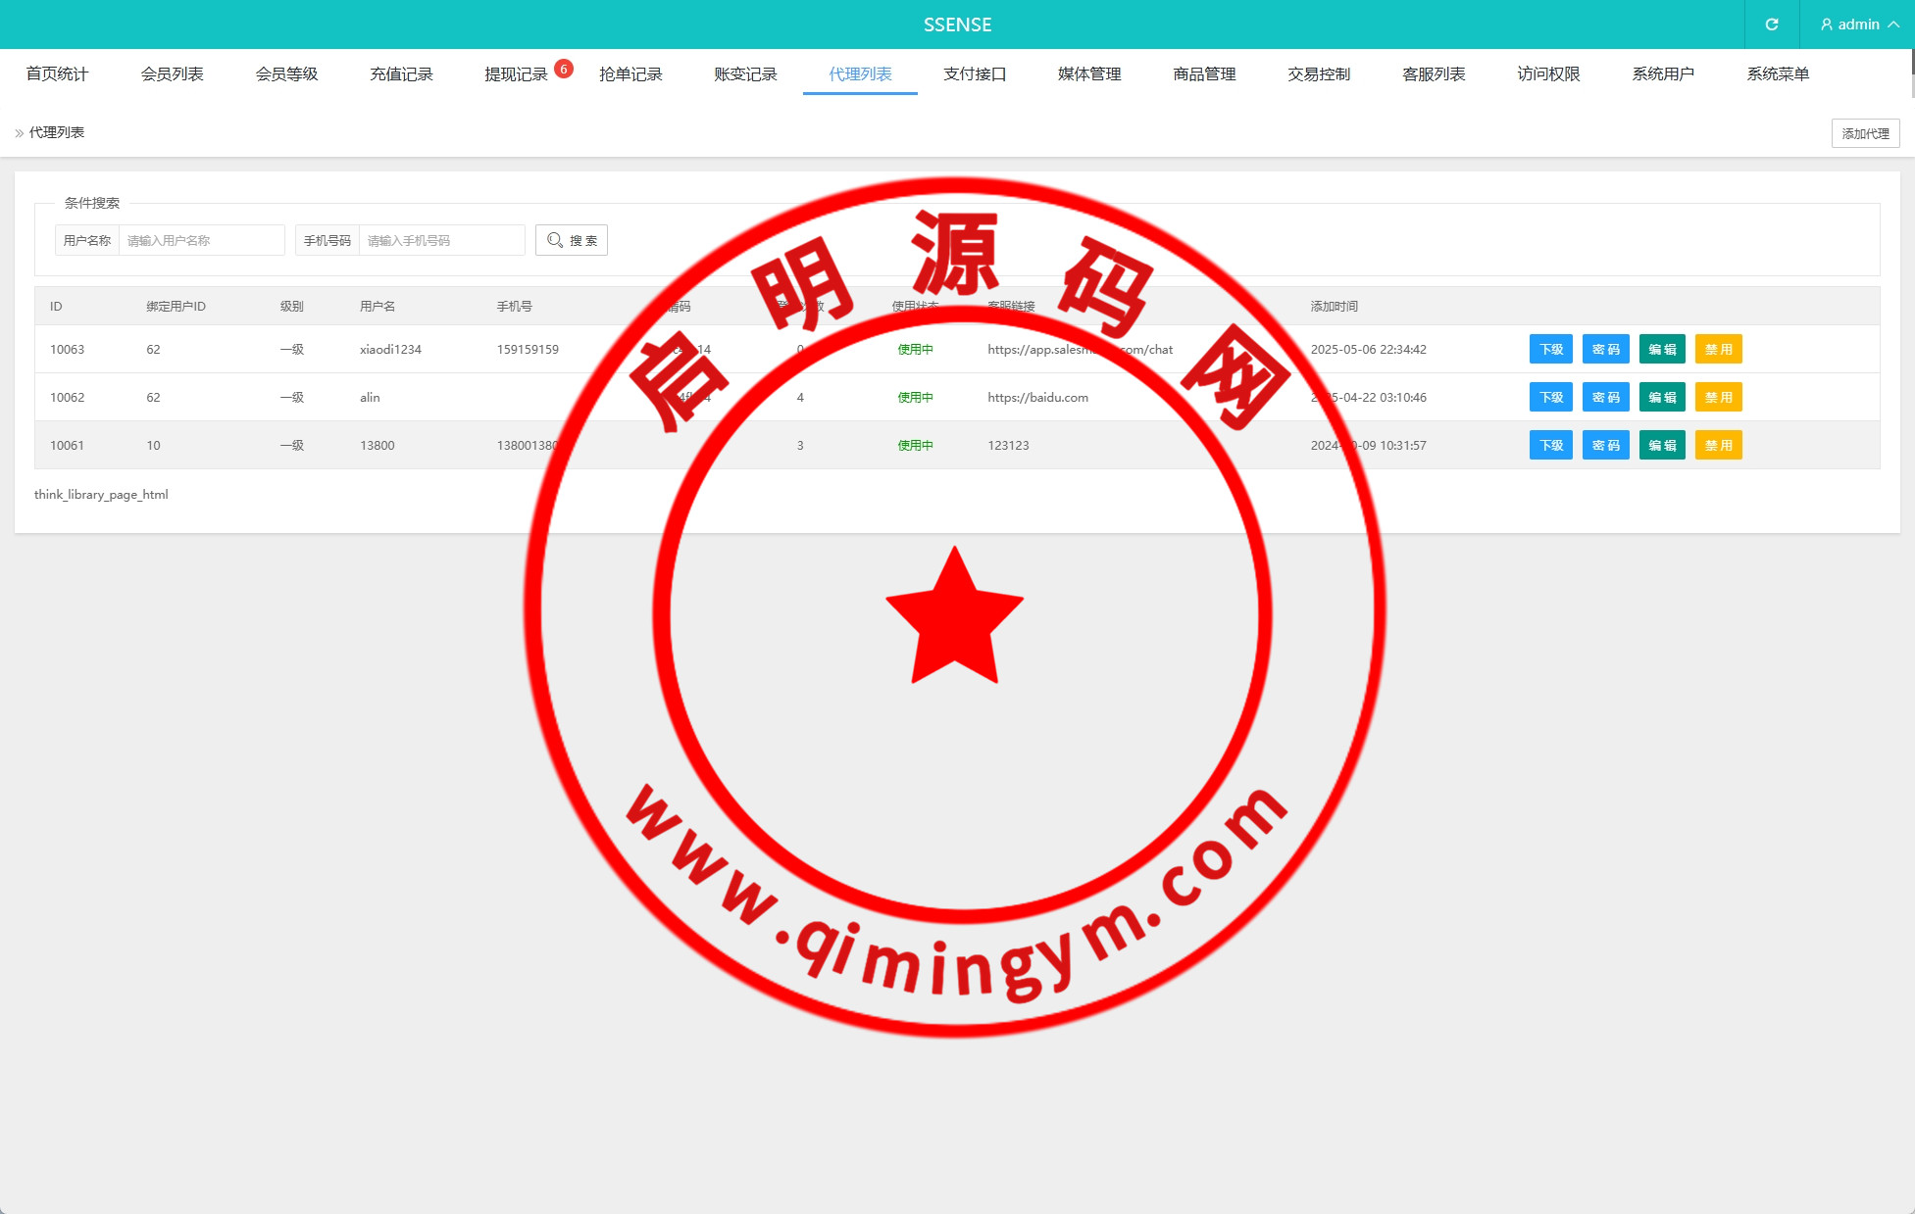
Task: Click 添加代理 button
Action: 1864,133
